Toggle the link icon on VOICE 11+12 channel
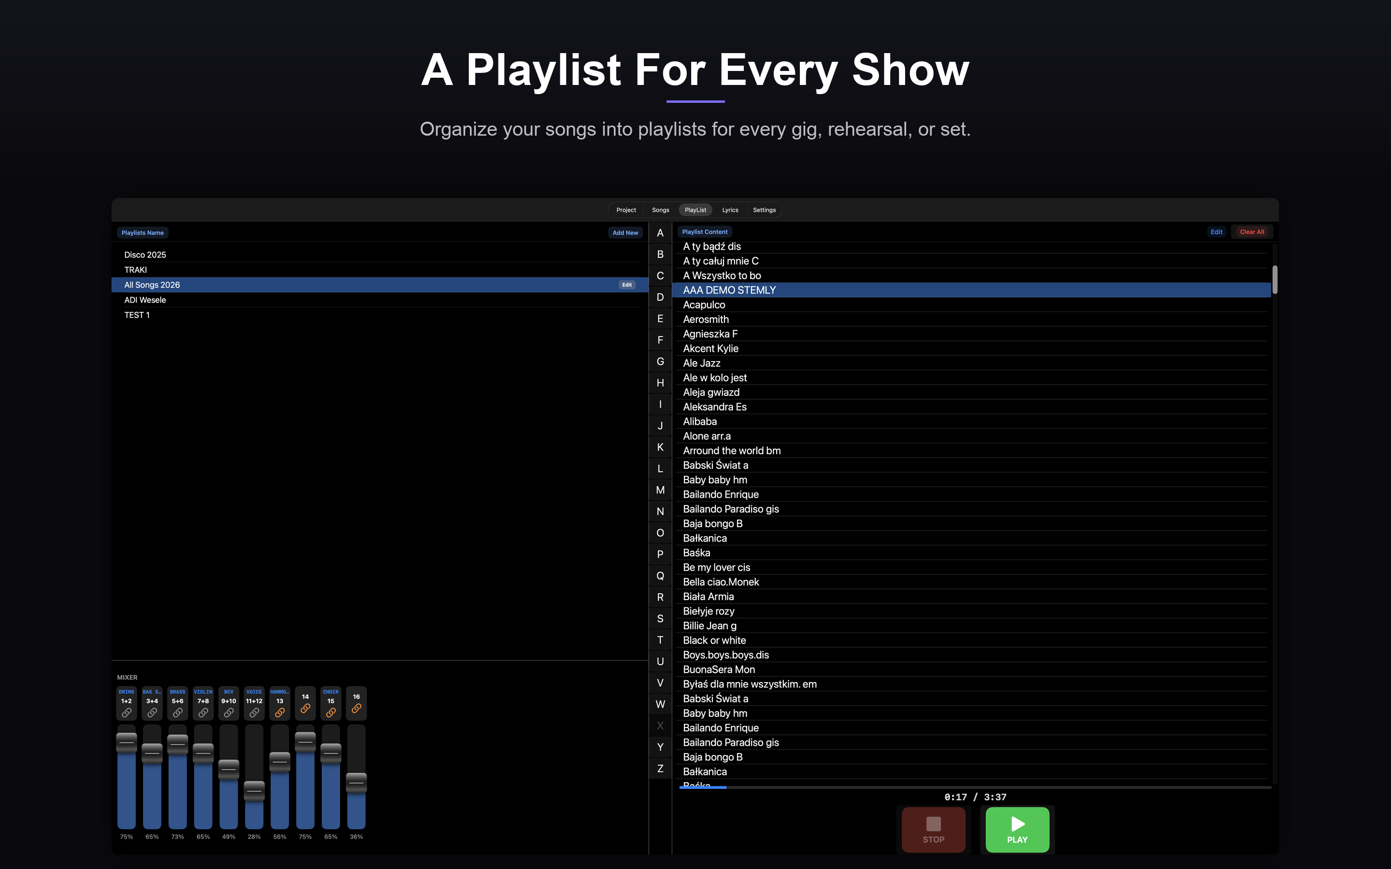Image resolution: width=1391 pixels, height=869 pixels. [254, 713]
